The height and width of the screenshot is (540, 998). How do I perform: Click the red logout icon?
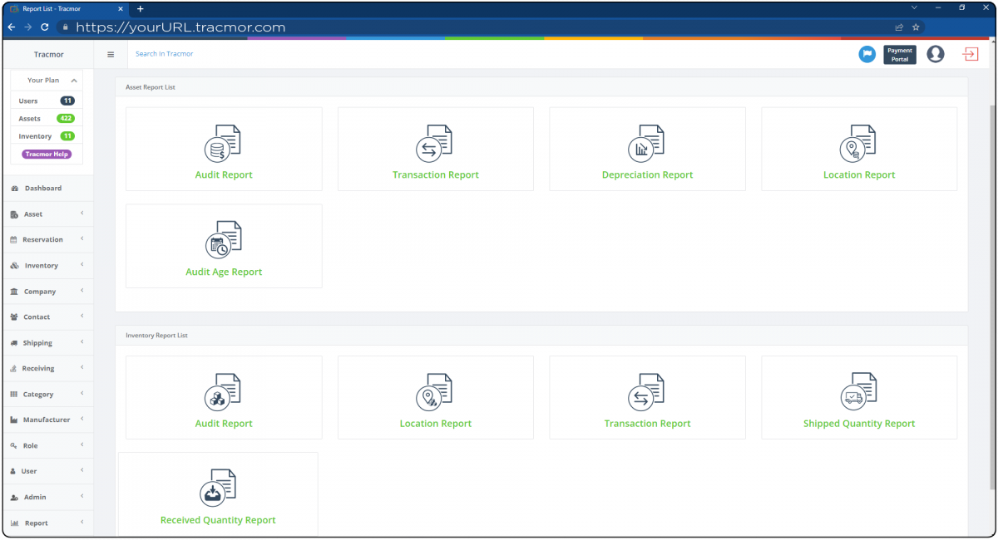(971, 54)
